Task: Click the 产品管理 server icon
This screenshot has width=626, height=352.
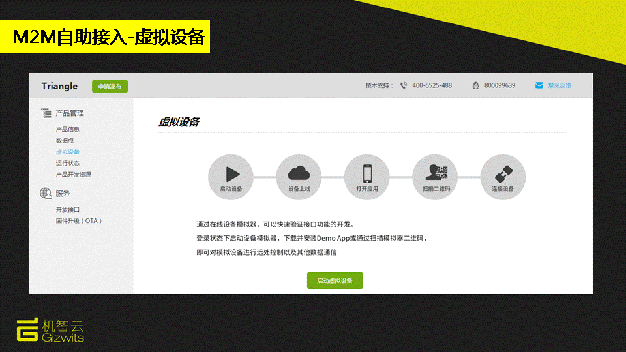Action: [46, 113]
